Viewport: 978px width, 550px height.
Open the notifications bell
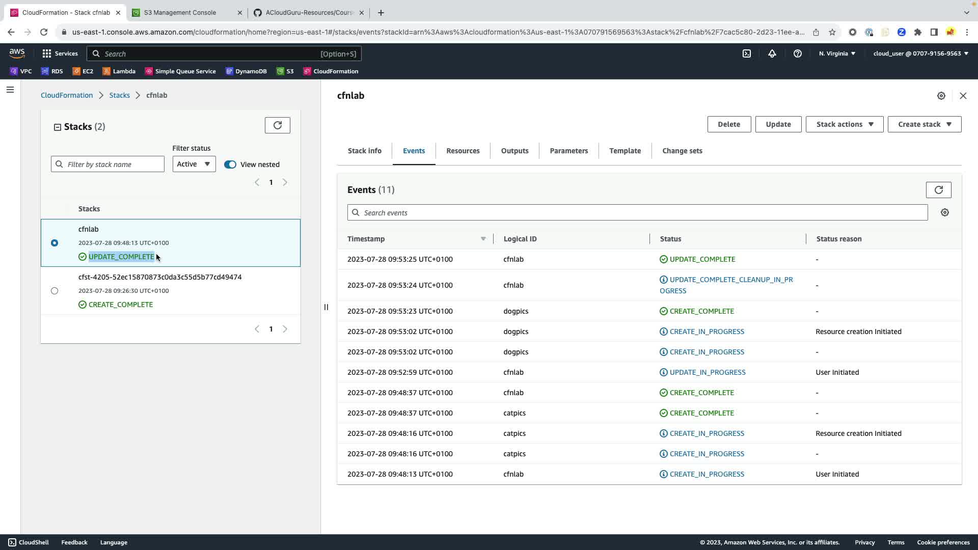pos(772,53)
